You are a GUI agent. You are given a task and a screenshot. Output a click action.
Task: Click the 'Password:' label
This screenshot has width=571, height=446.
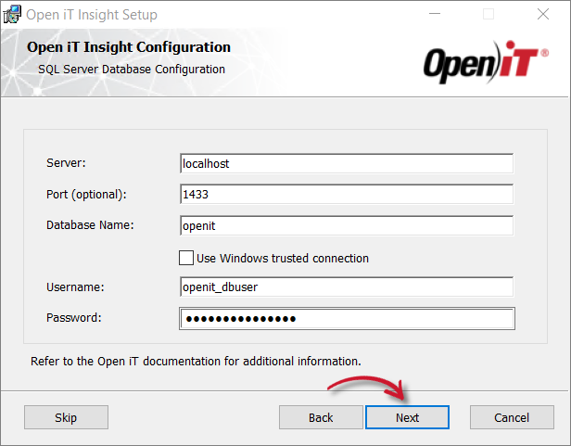tap(74, 318)
